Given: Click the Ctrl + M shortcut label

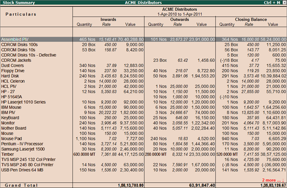Looking at the screenshot, I should 272,3.
